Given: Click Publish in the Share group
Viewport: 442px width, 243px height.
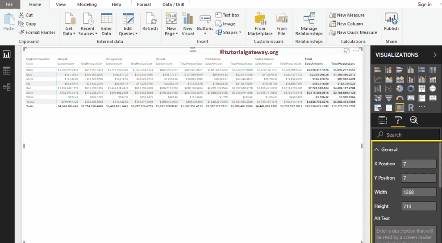Looking at the screenshot, I should click(391, 22).
